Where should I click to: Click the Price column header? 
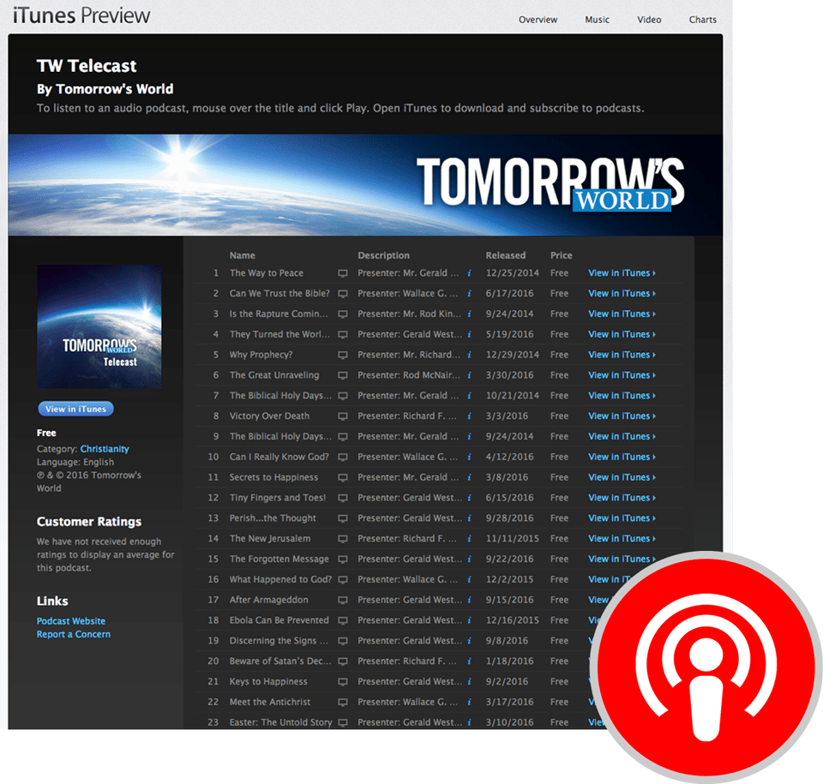coord(561,255)
